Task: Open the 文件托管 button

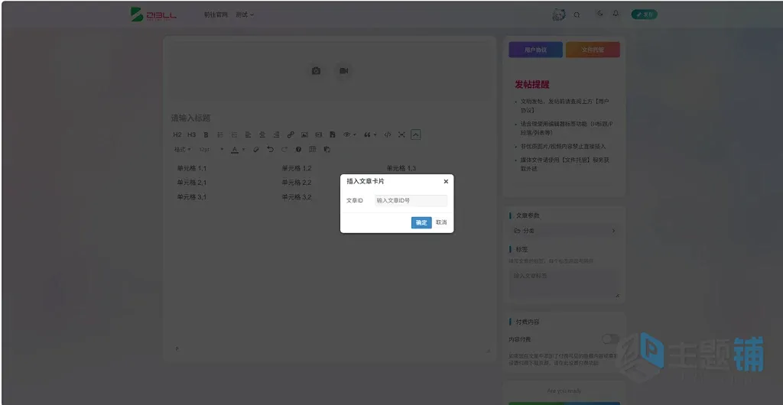Action: click(593, 50)
